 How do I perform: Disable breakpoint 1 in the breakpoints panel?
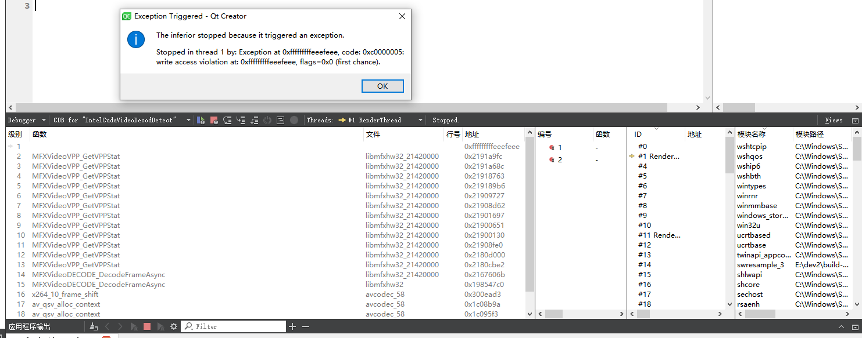point(552,147)
